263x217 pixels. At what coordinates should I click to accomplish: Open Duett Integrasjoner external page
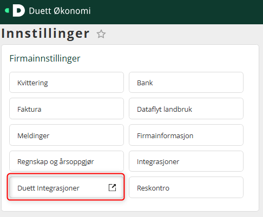[x=67, y=187]
